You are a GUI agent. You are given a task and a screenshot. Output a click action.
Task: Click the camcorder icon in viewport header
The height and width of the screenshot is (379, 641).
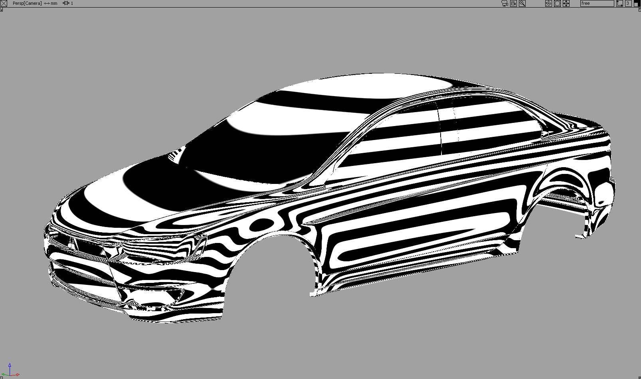point(513,3)
